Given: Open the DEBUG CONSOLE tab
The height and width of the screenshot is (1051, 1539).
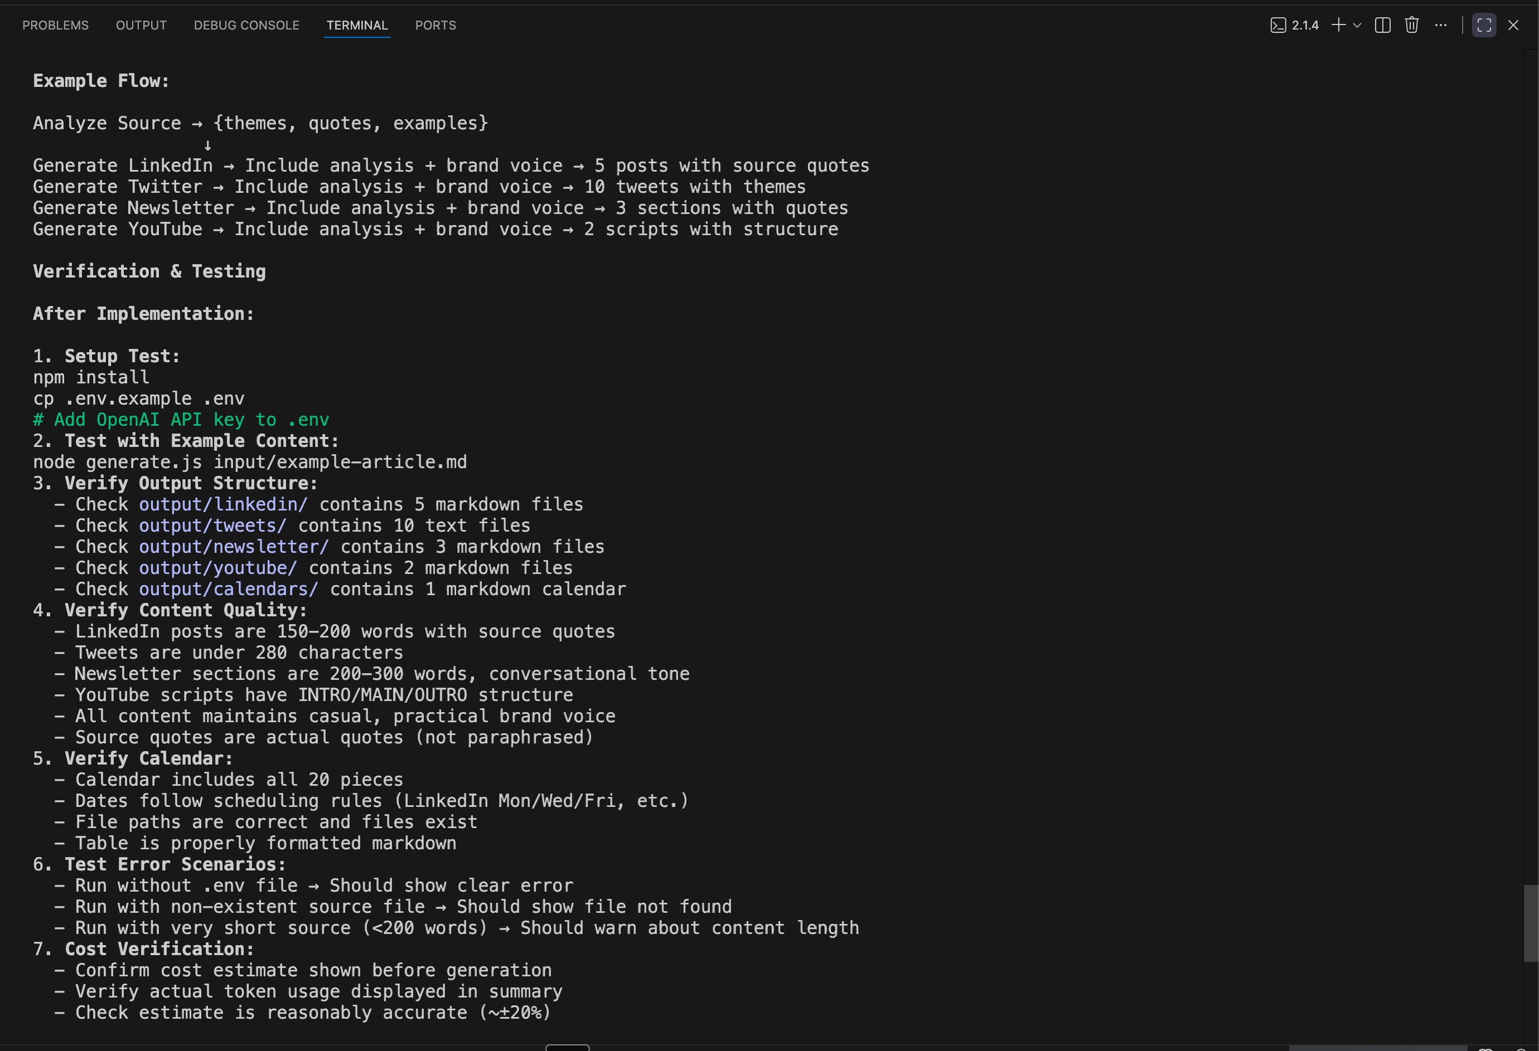Looking at the screenshot, I should click(x=246, y=25).
